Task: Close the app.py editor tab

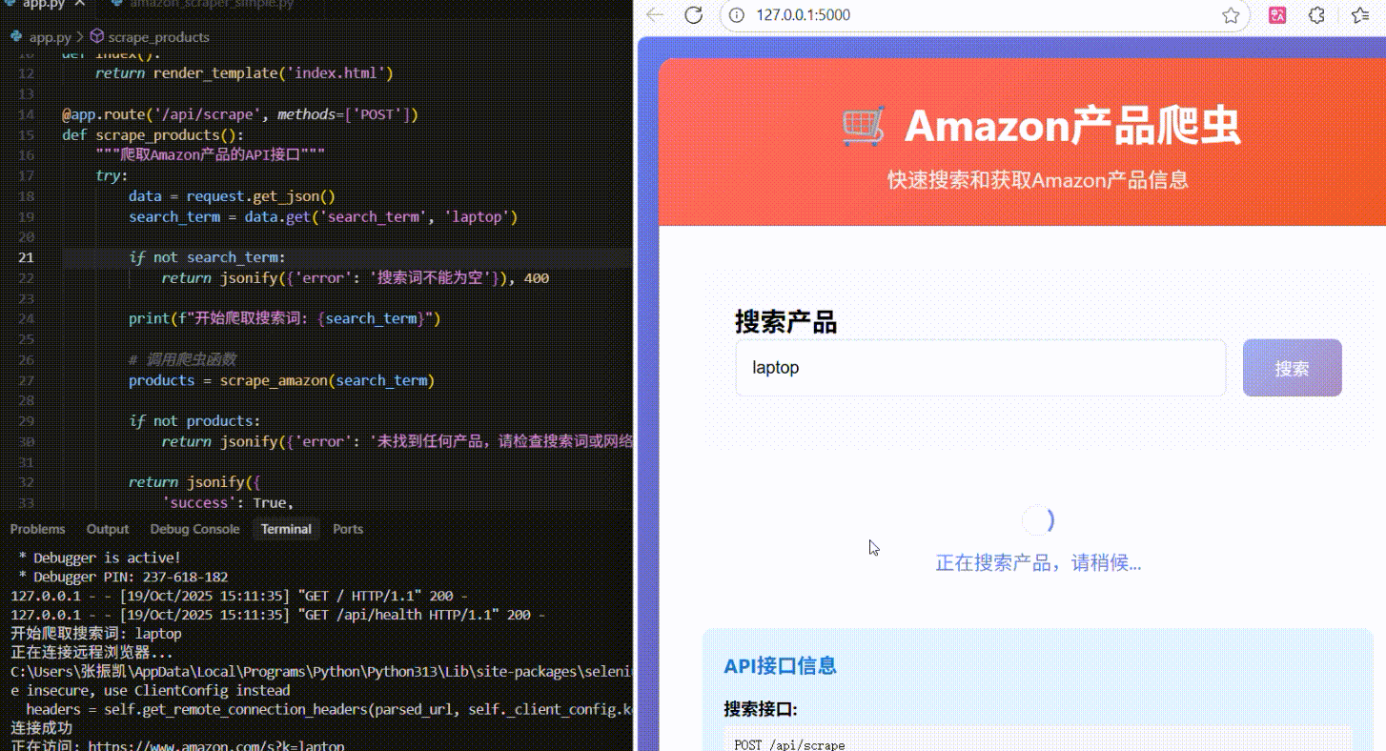Action: (x=78, y=4)
